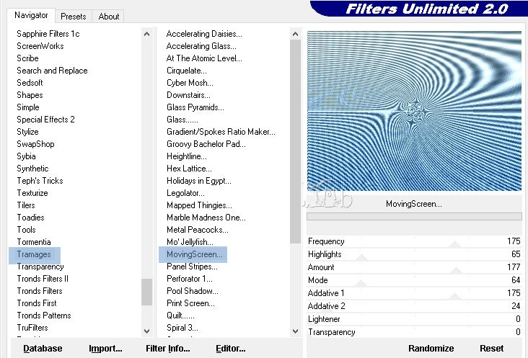Adjust the Lightener slider
This screenshot has height=358, width=528.
(414, 319)
